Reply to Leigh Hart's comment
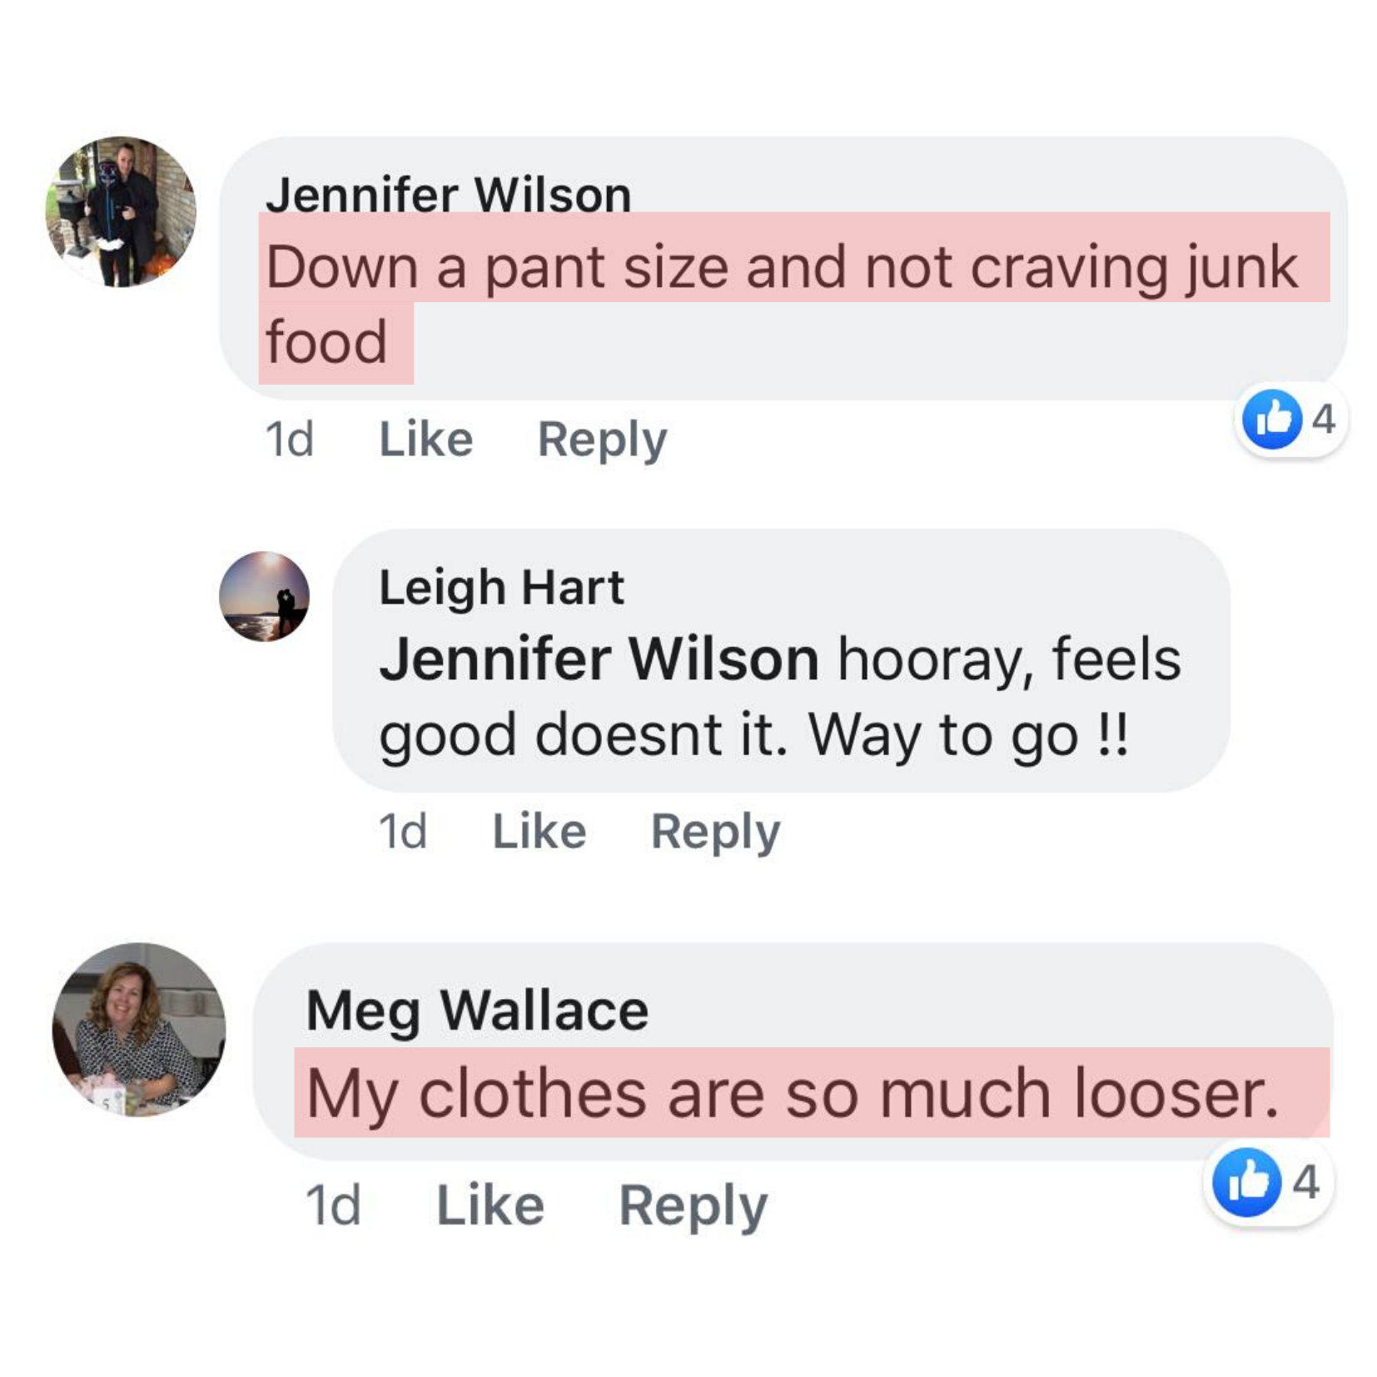 click(715, 833)
